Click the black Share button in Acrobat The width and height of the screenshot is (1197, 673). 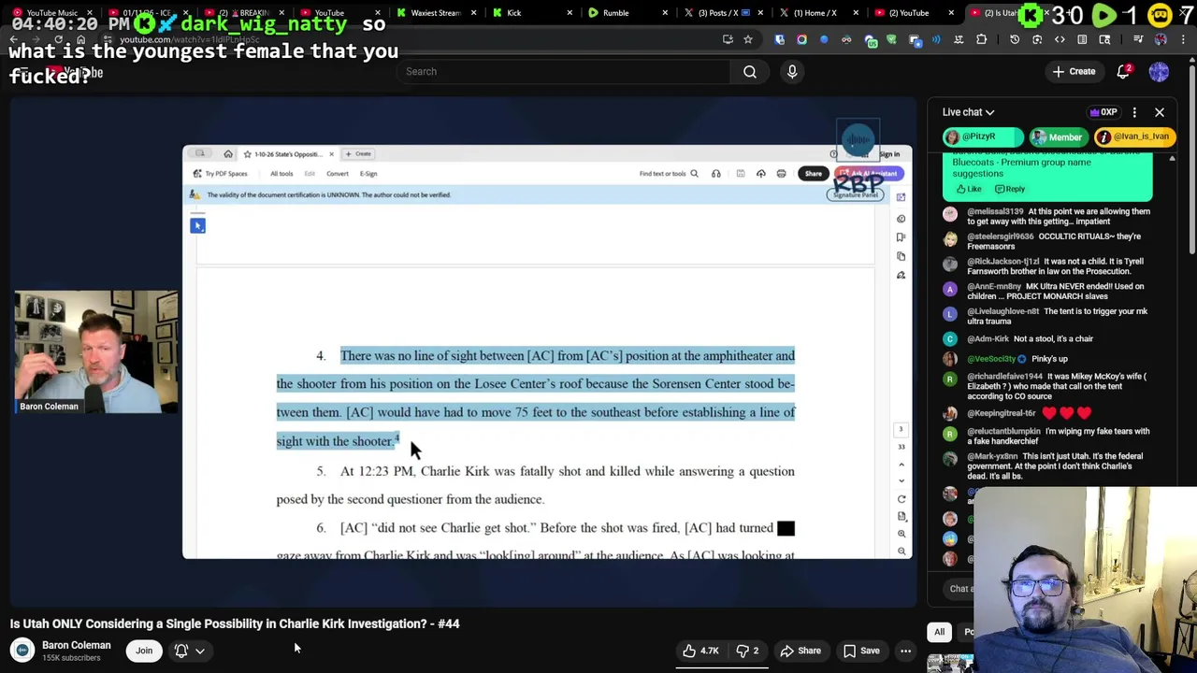(x=814, y=174)
